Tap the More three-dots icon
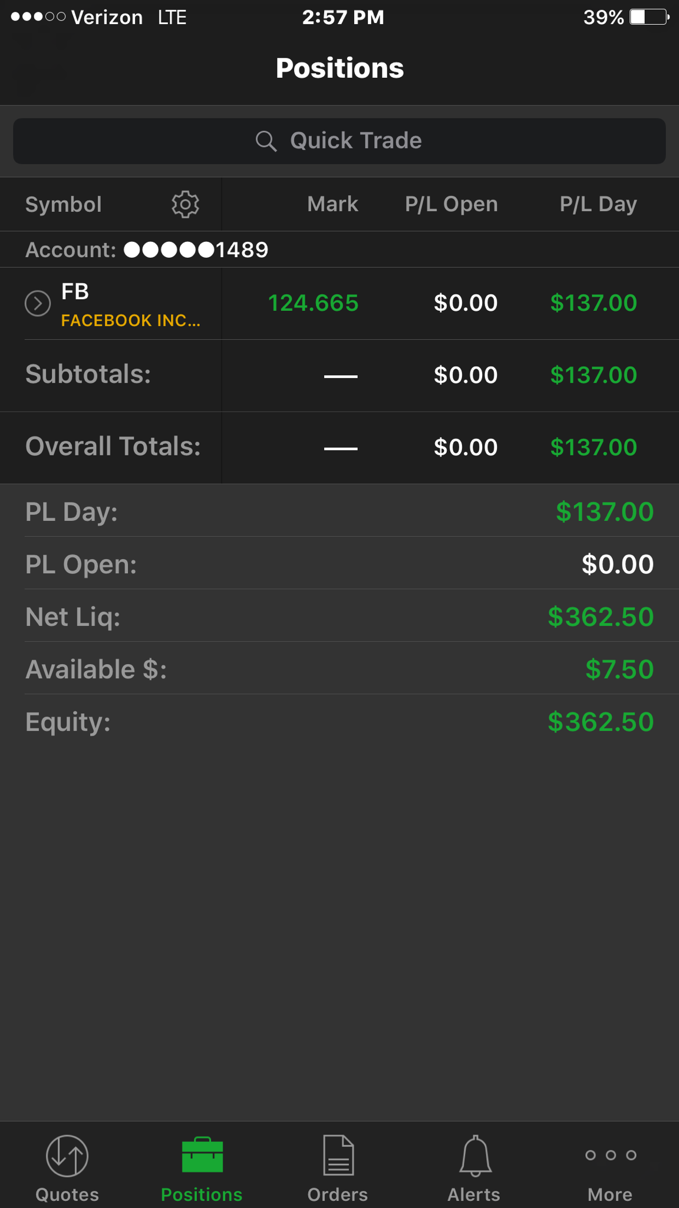679x1208 pixels. tap(611, 1155)
